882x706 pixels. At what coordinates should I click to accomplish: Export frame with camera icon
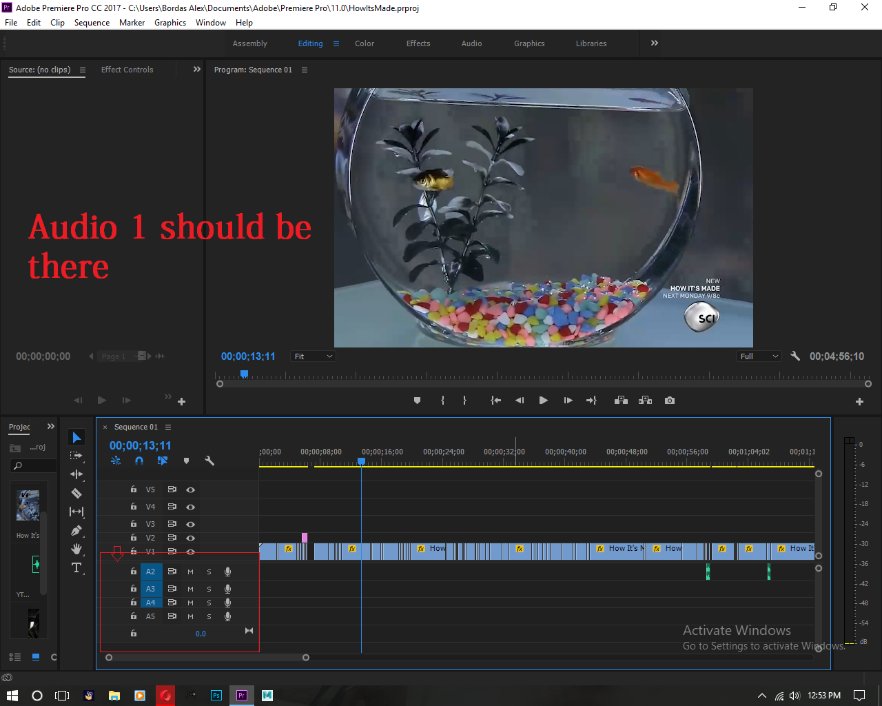[x=670, y=401]
